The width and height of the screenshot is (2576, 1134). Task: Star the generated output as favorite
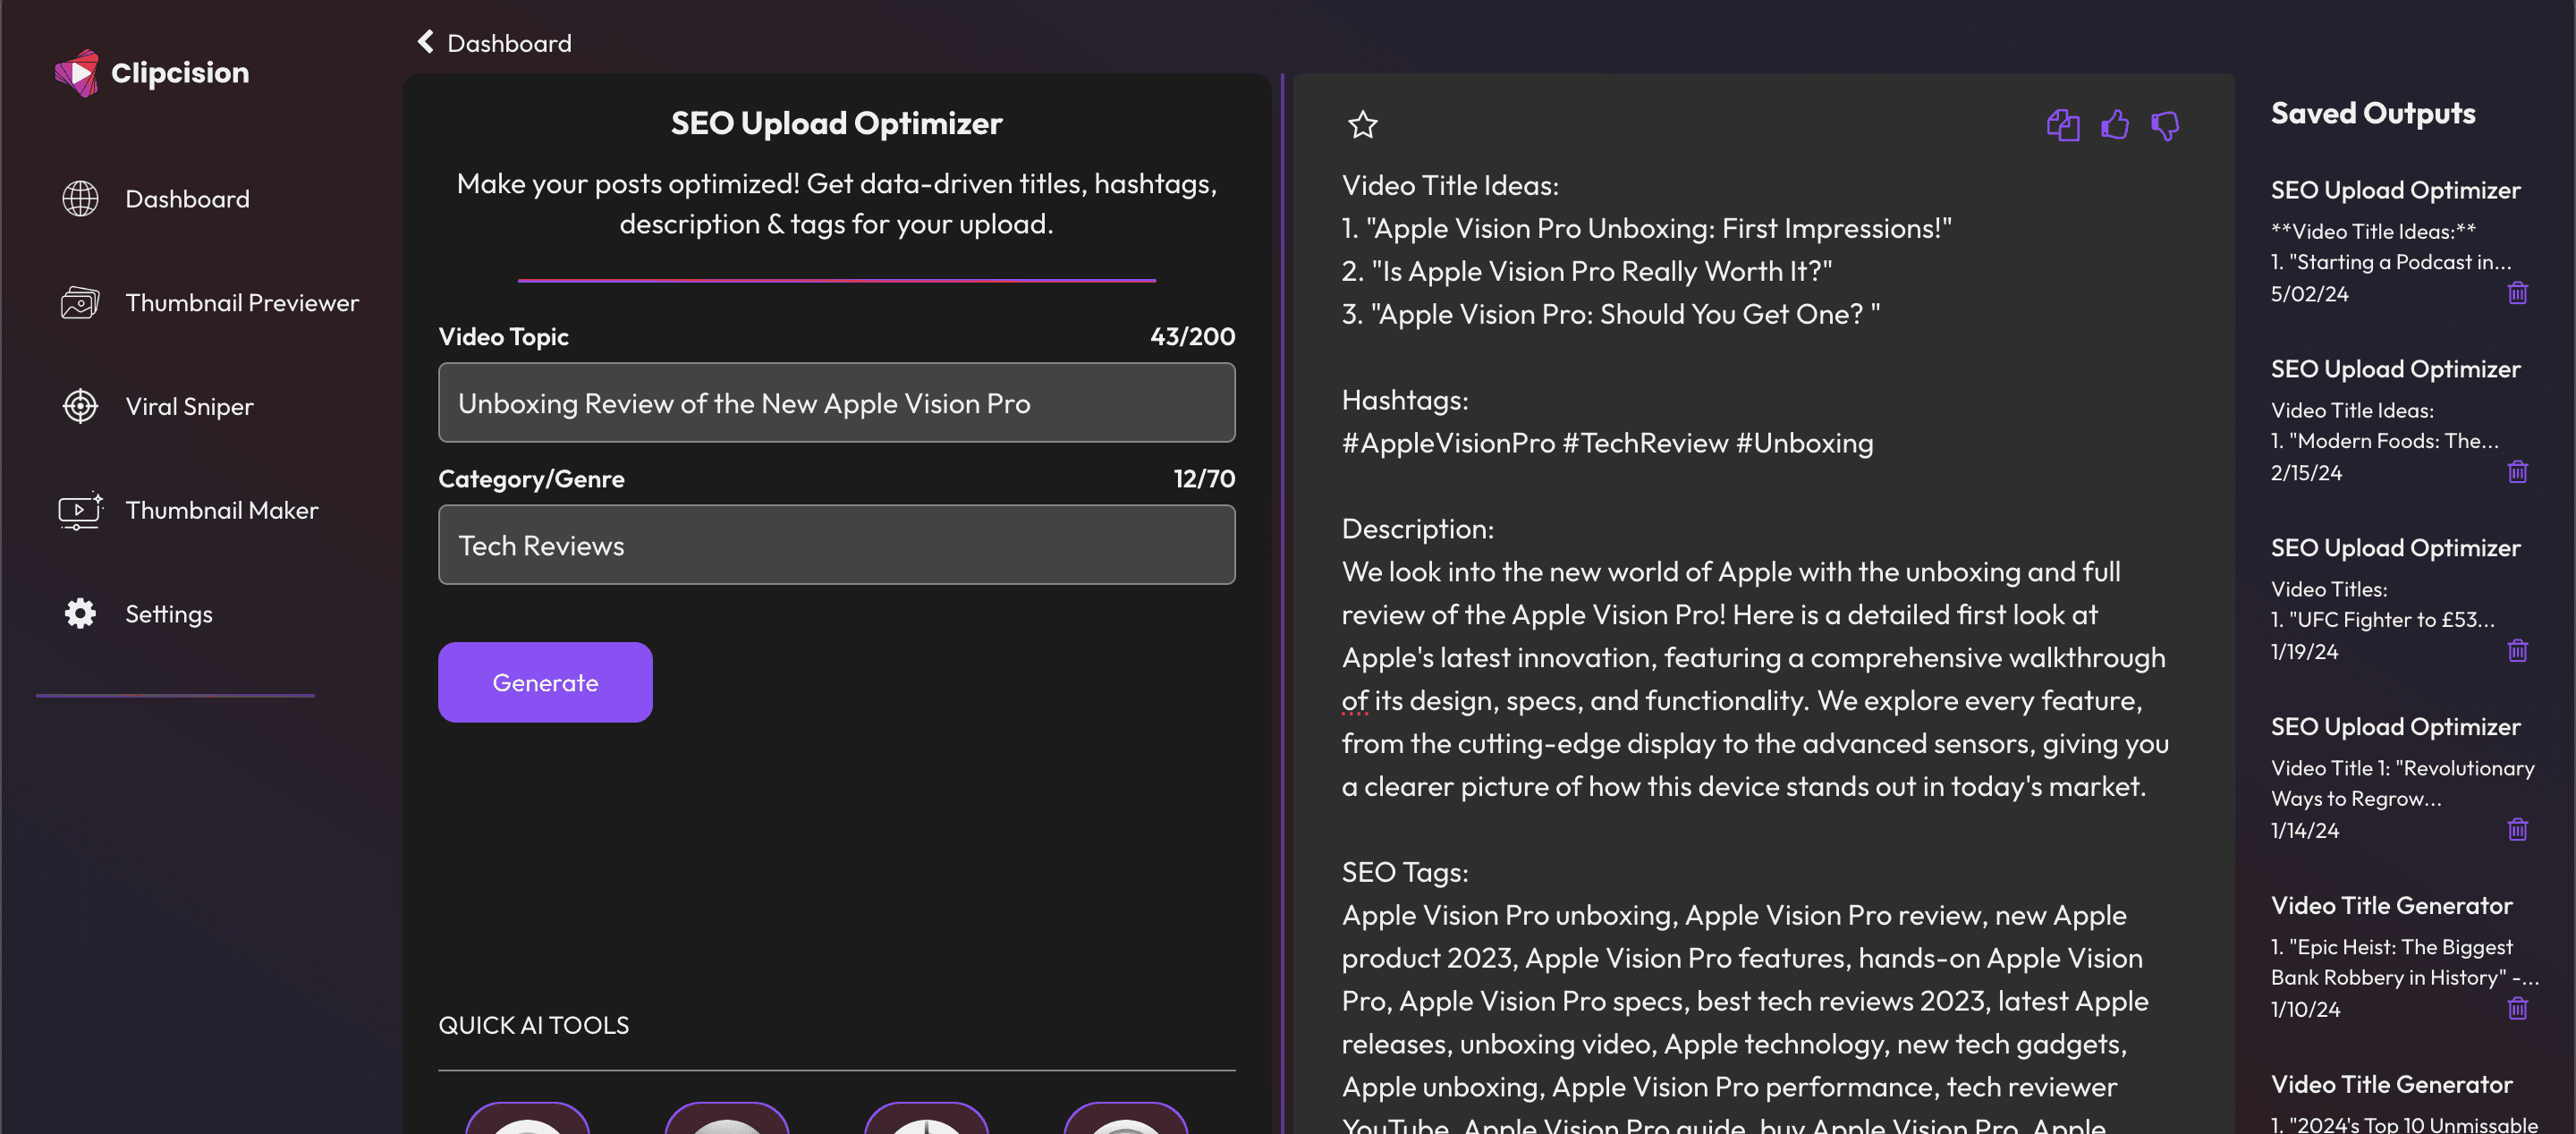1362,125
